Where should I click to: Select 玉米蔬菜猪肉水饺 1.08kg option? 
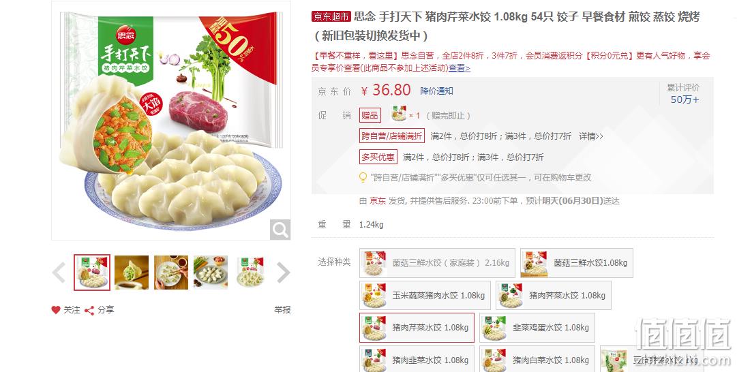(425, 296)
